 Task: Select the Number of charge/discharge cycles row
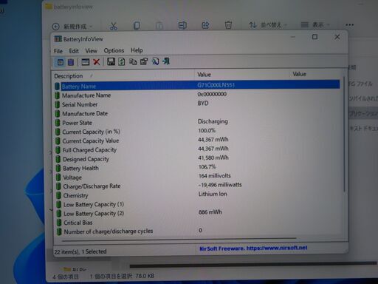tap(197, 231)
